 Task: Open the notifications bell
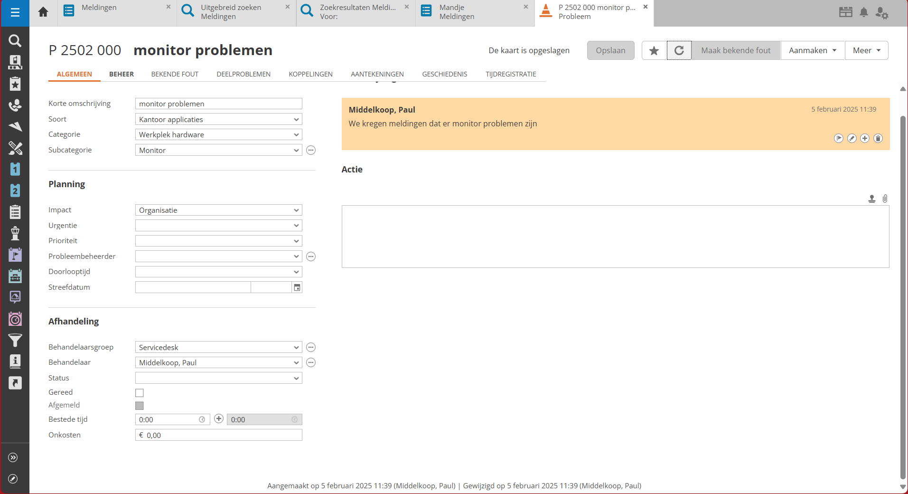coord(864,12)
